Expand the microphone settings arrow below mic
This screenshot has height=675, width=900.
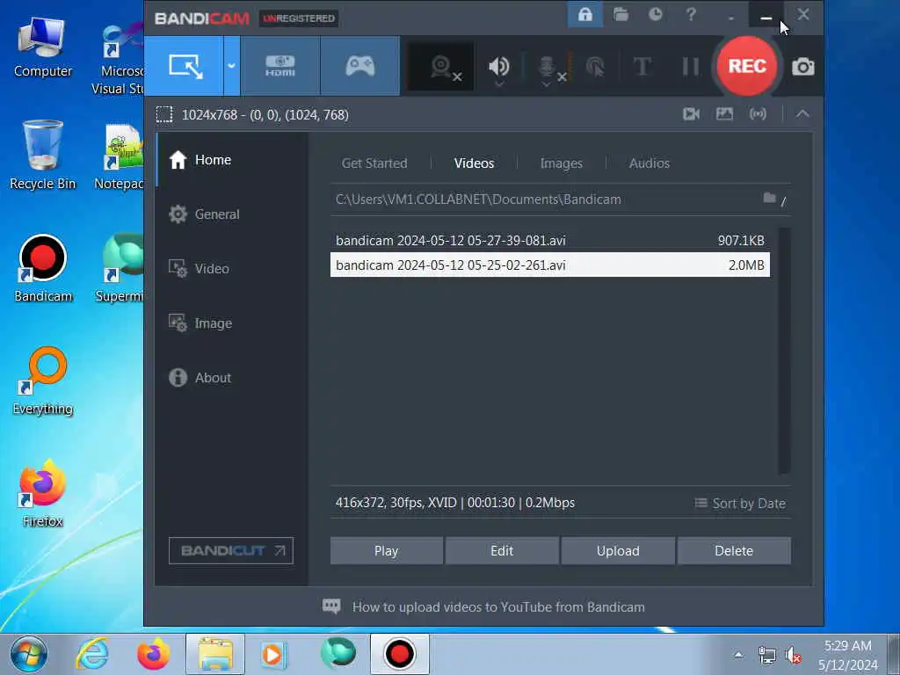[x=546, y=84]
